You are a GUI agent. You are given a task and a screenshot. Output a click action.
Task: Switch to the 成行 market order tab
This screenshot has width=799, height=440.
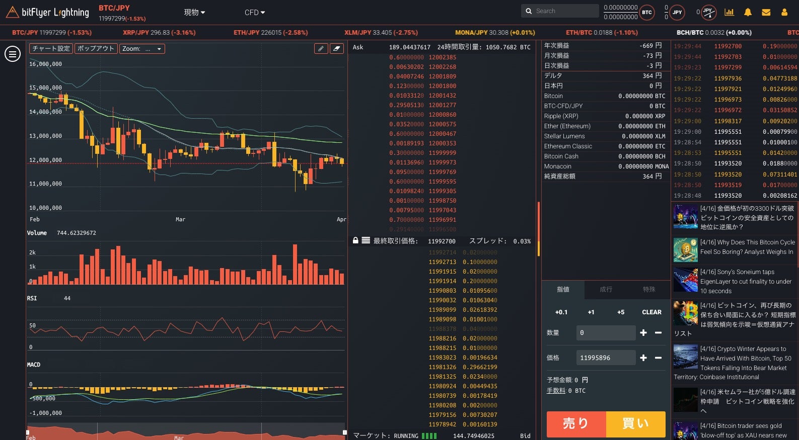(x=606, y=289)
